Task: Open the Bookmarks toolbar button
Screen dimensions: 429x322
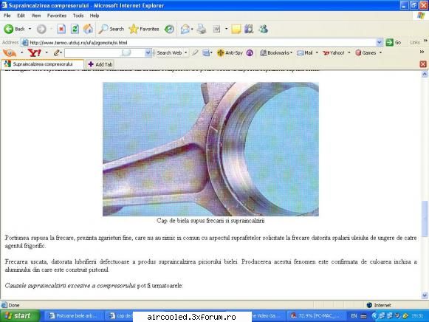Action: (x=275, y=52)
